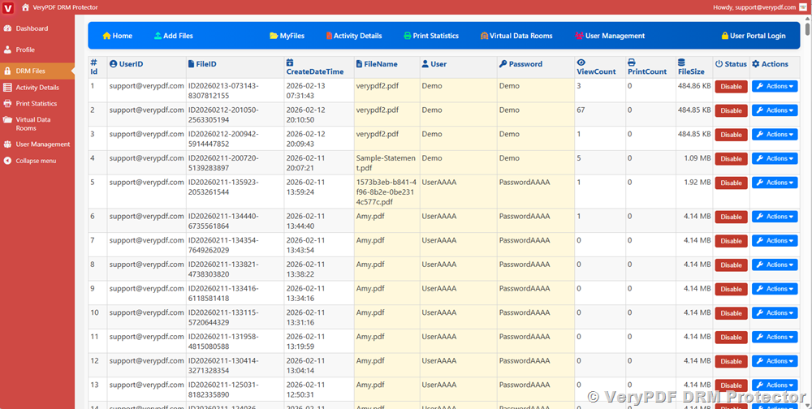
Task: Open Virtual Data Rooms sidebar item
Action: pos(33,123)
